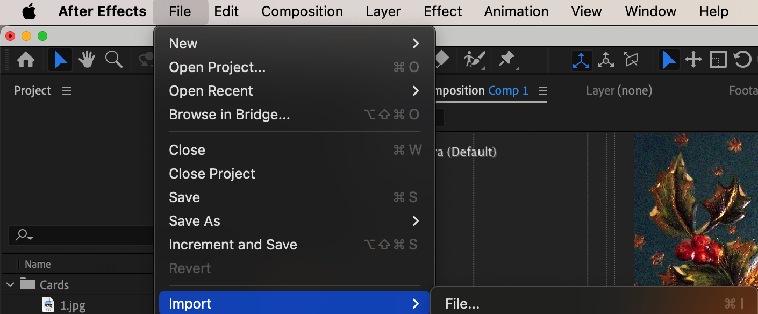
Task: Click Import File... option
Action: 462,304
